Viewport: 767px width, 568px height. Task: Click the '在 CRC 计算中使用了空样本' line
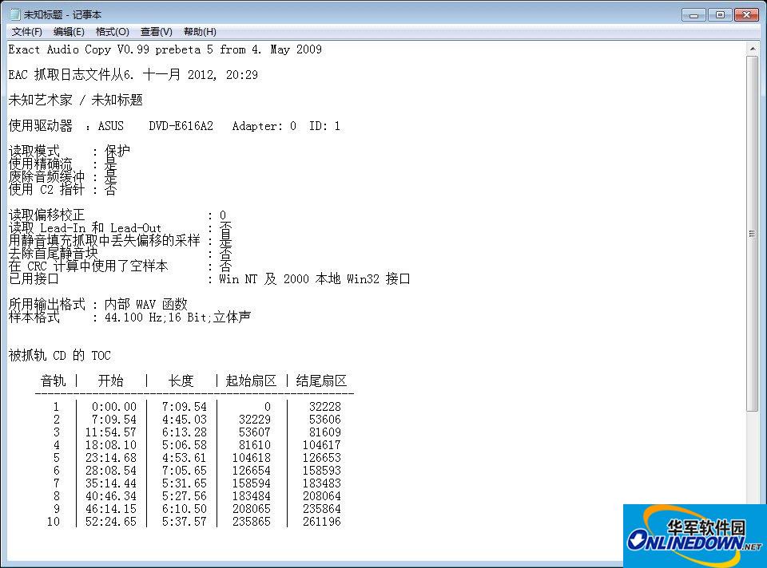pyautogui.click(x=121, y=266)
